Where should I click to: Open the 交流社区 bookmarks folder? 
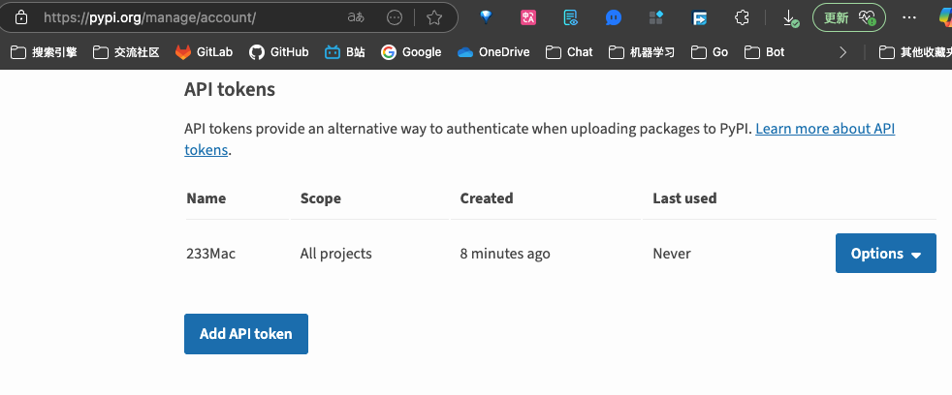coord(126,52)
